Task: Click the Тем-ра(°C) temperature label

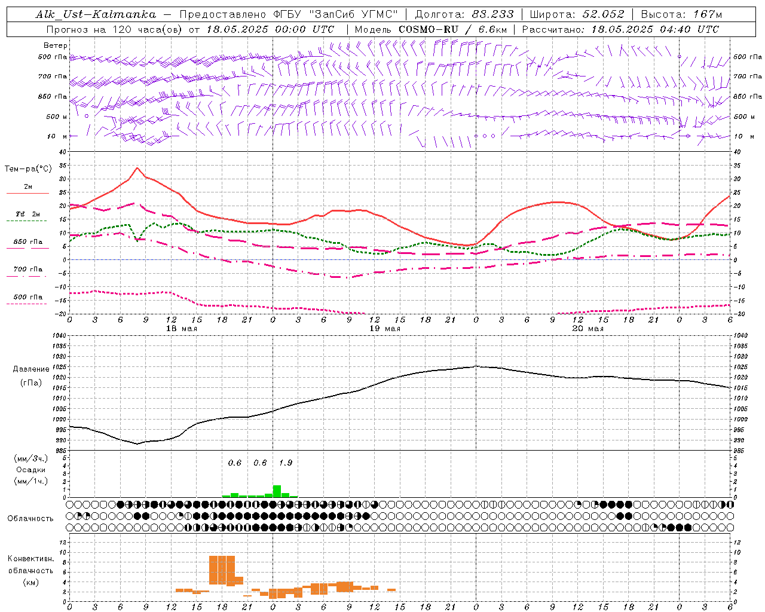Action: coord(28,169)
